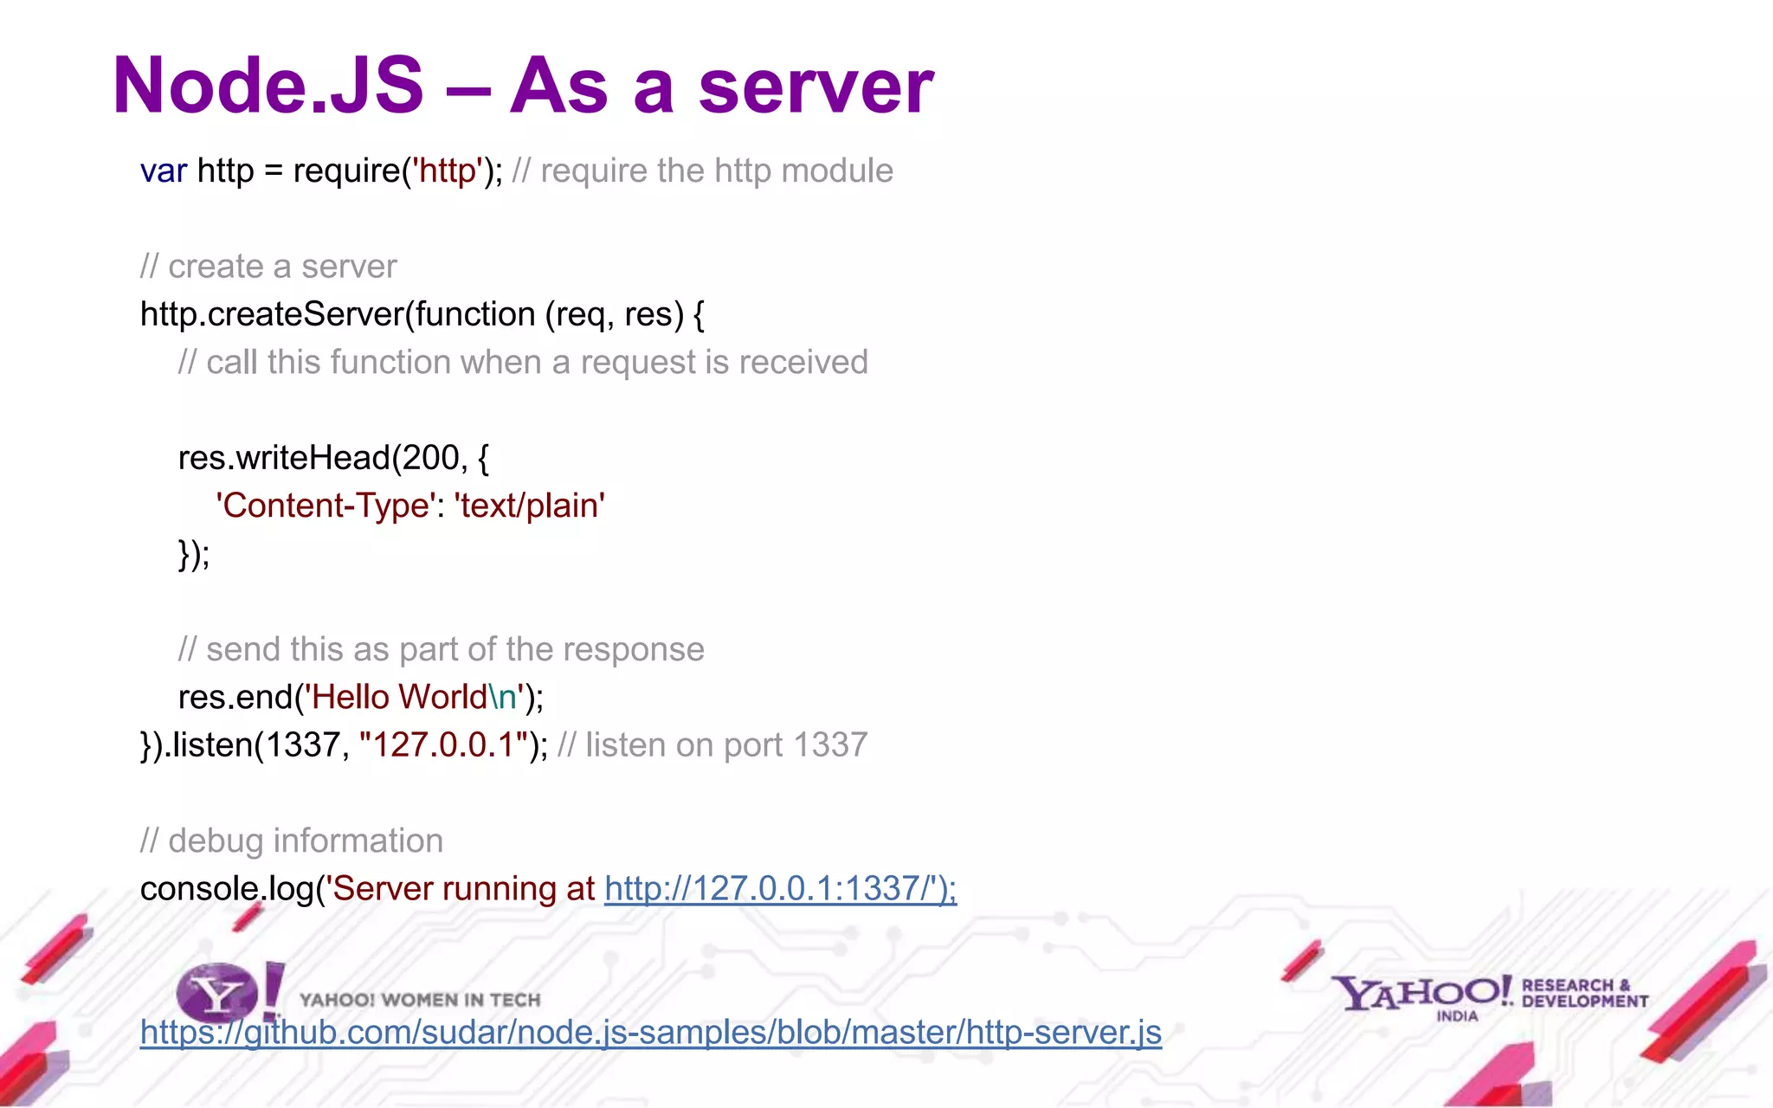
Task: Click the 'res.writeHead(200, {' line
Action: point(333,458)
